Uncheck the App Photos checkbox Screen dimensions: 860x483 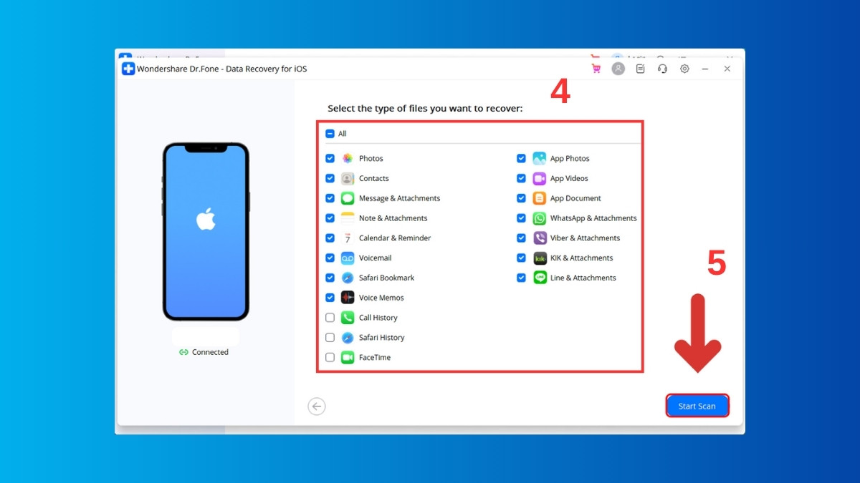[521, 158]
